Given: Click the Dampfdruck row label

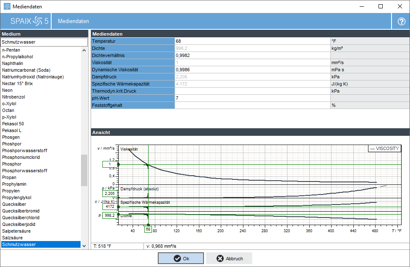Looking at the screenshot, I should click(x=133, y=77).
